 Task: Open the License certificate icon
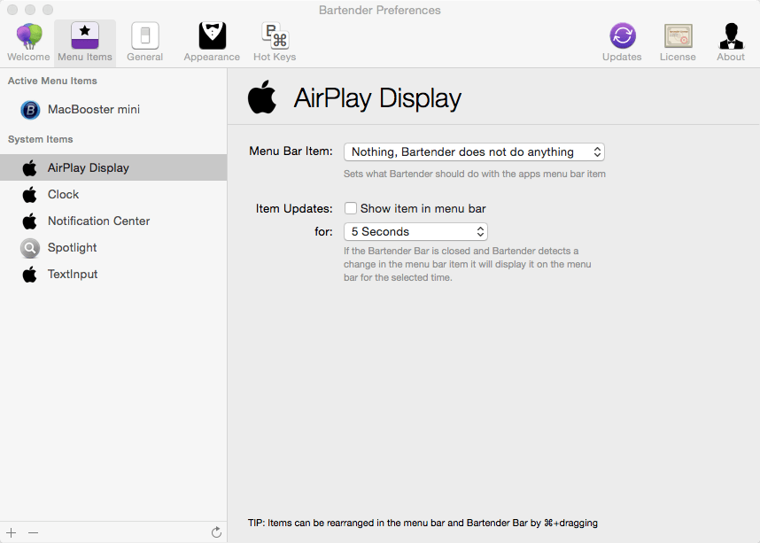pyautogui.click(x=678, y=36)
